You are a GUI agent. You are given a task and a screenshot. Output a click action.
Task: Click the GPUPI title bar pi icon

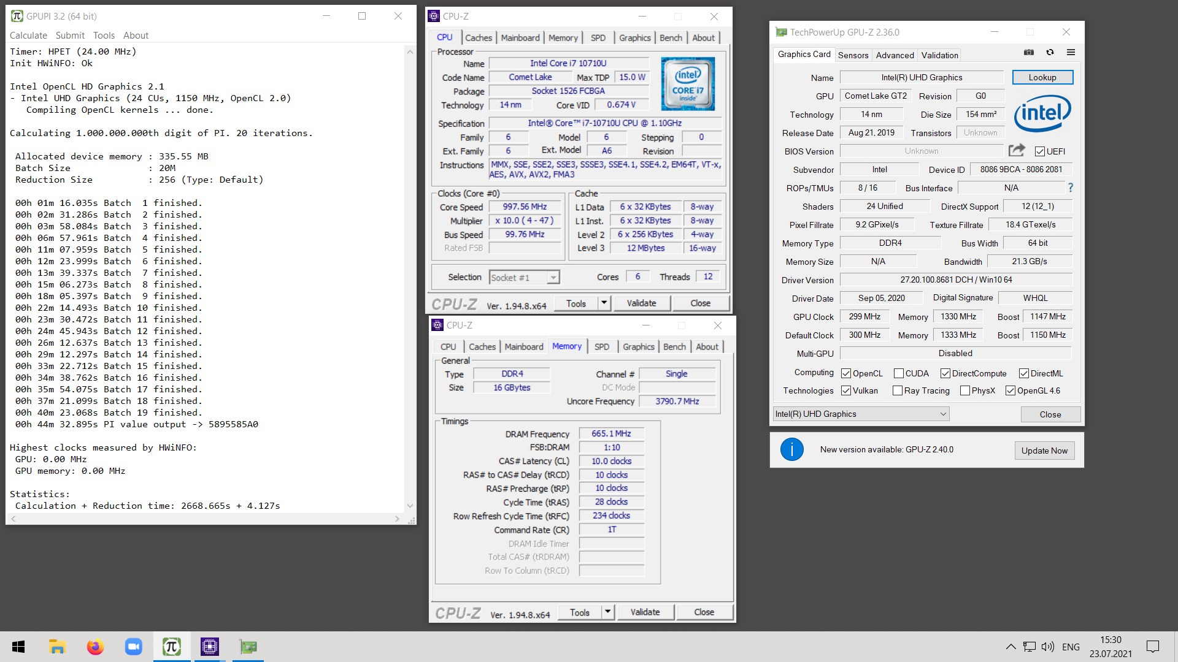(17, 16)
